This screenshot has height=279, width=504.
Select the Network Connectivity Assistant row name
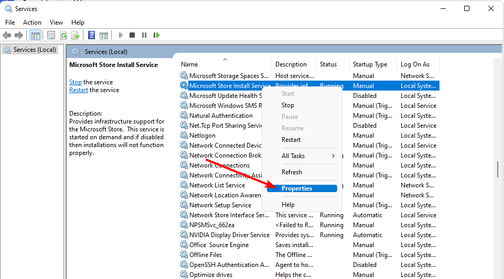coord(226,175)
